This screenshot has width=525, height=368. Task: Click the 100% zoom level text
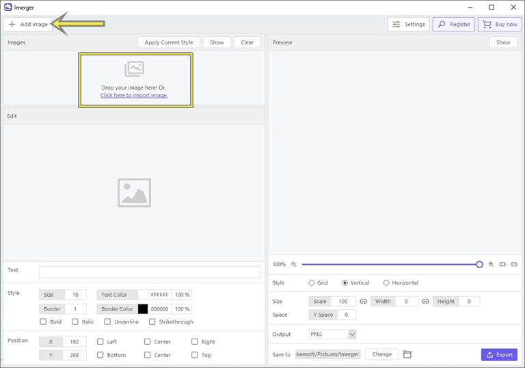(279, 264)
